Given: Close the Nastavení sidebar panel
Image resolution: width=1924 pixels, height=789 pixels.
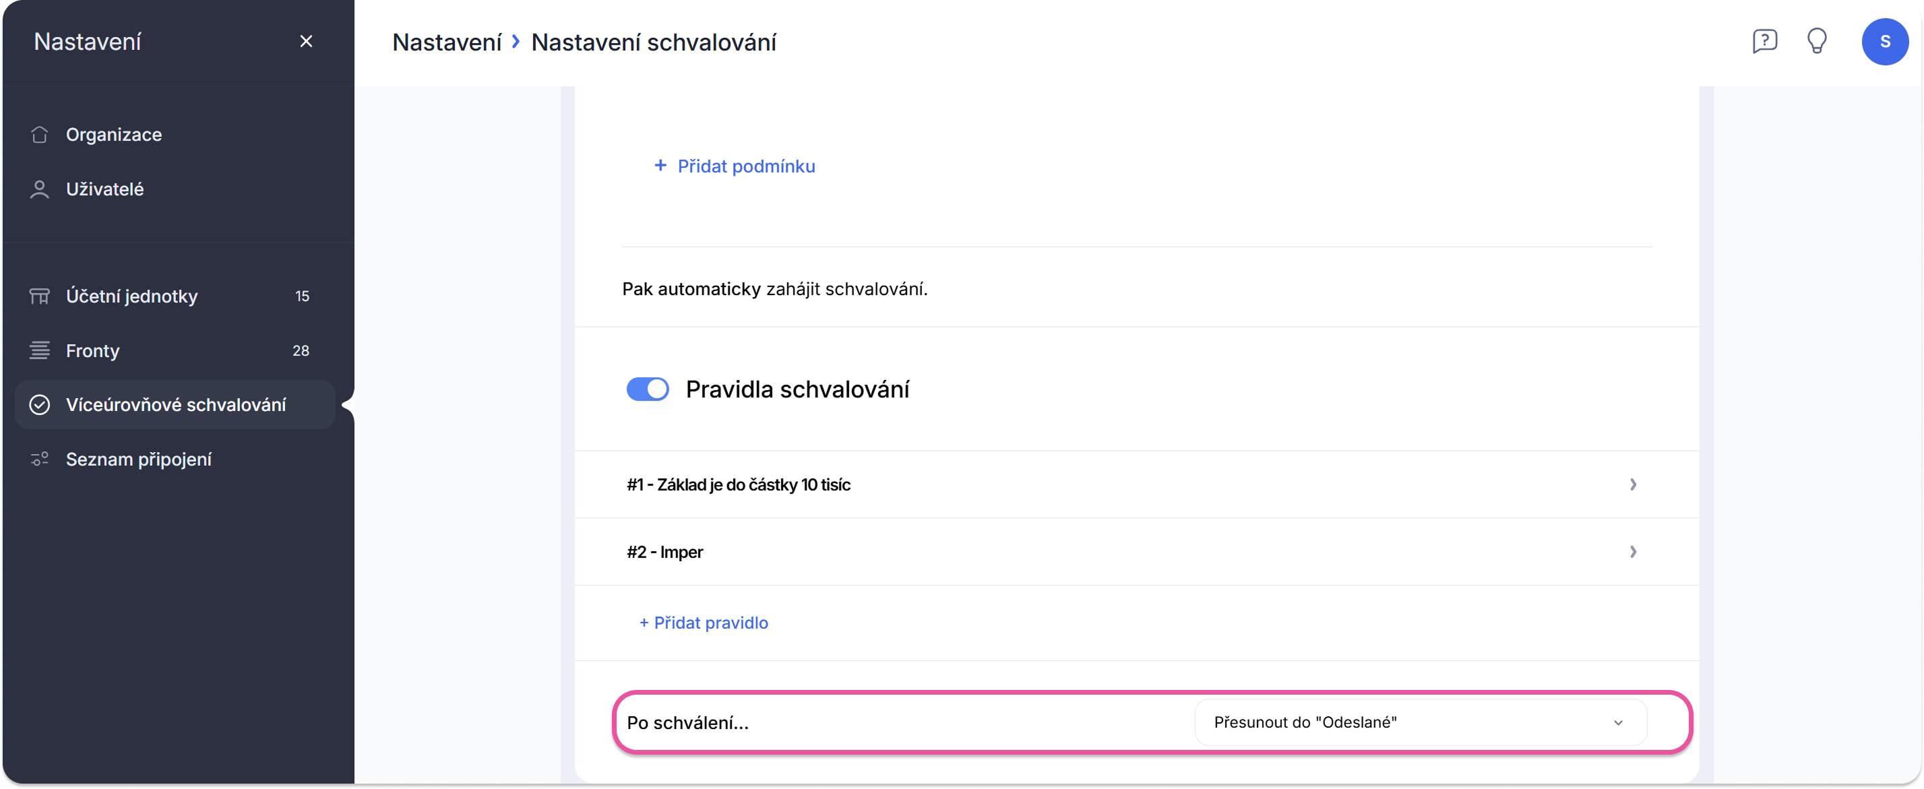Looking at the screenshot, I should tap(306, 41).
